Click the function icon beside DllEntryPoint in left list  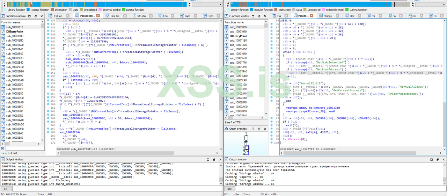[x=3, y=31]
